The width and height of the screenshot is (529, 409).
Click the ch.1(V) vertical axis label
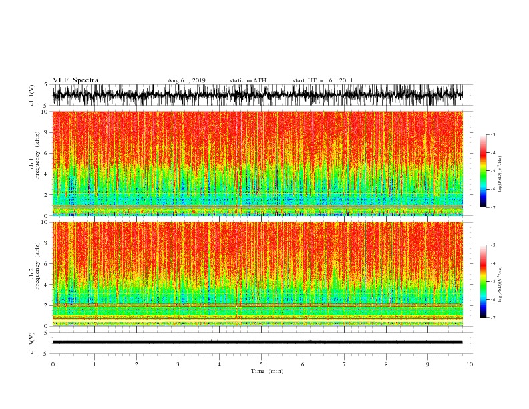click(32, 95)
